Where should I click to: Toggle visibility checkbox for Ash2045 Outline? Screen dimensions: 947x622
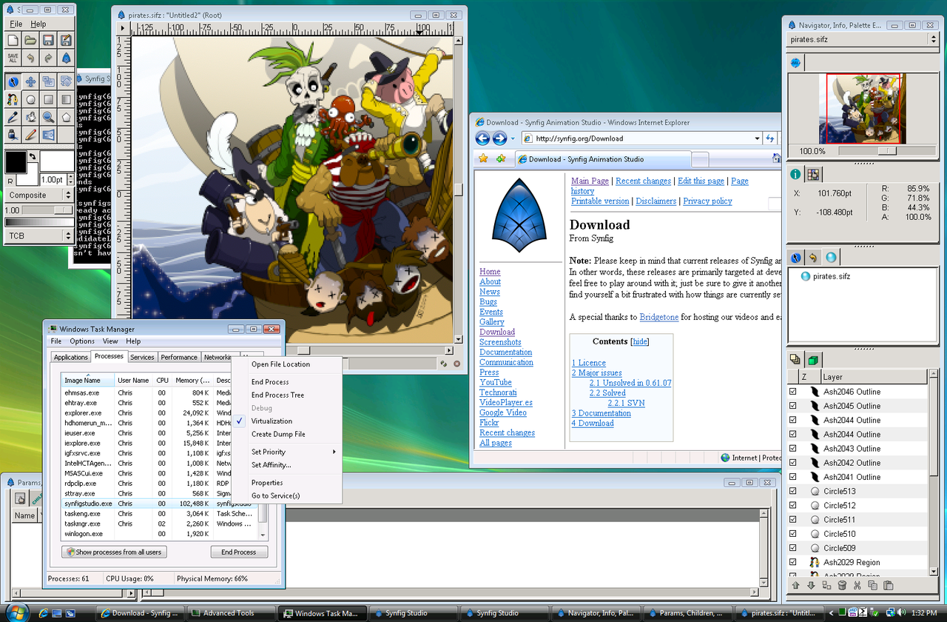tap(793, 406)
